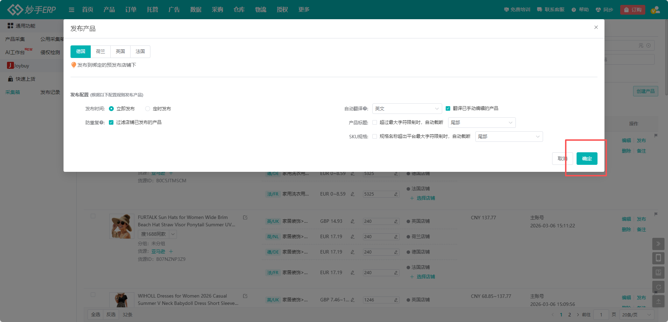
Task: Toggle 翻译已手动编辑的产品 checkbox
Action: (448, 109)
